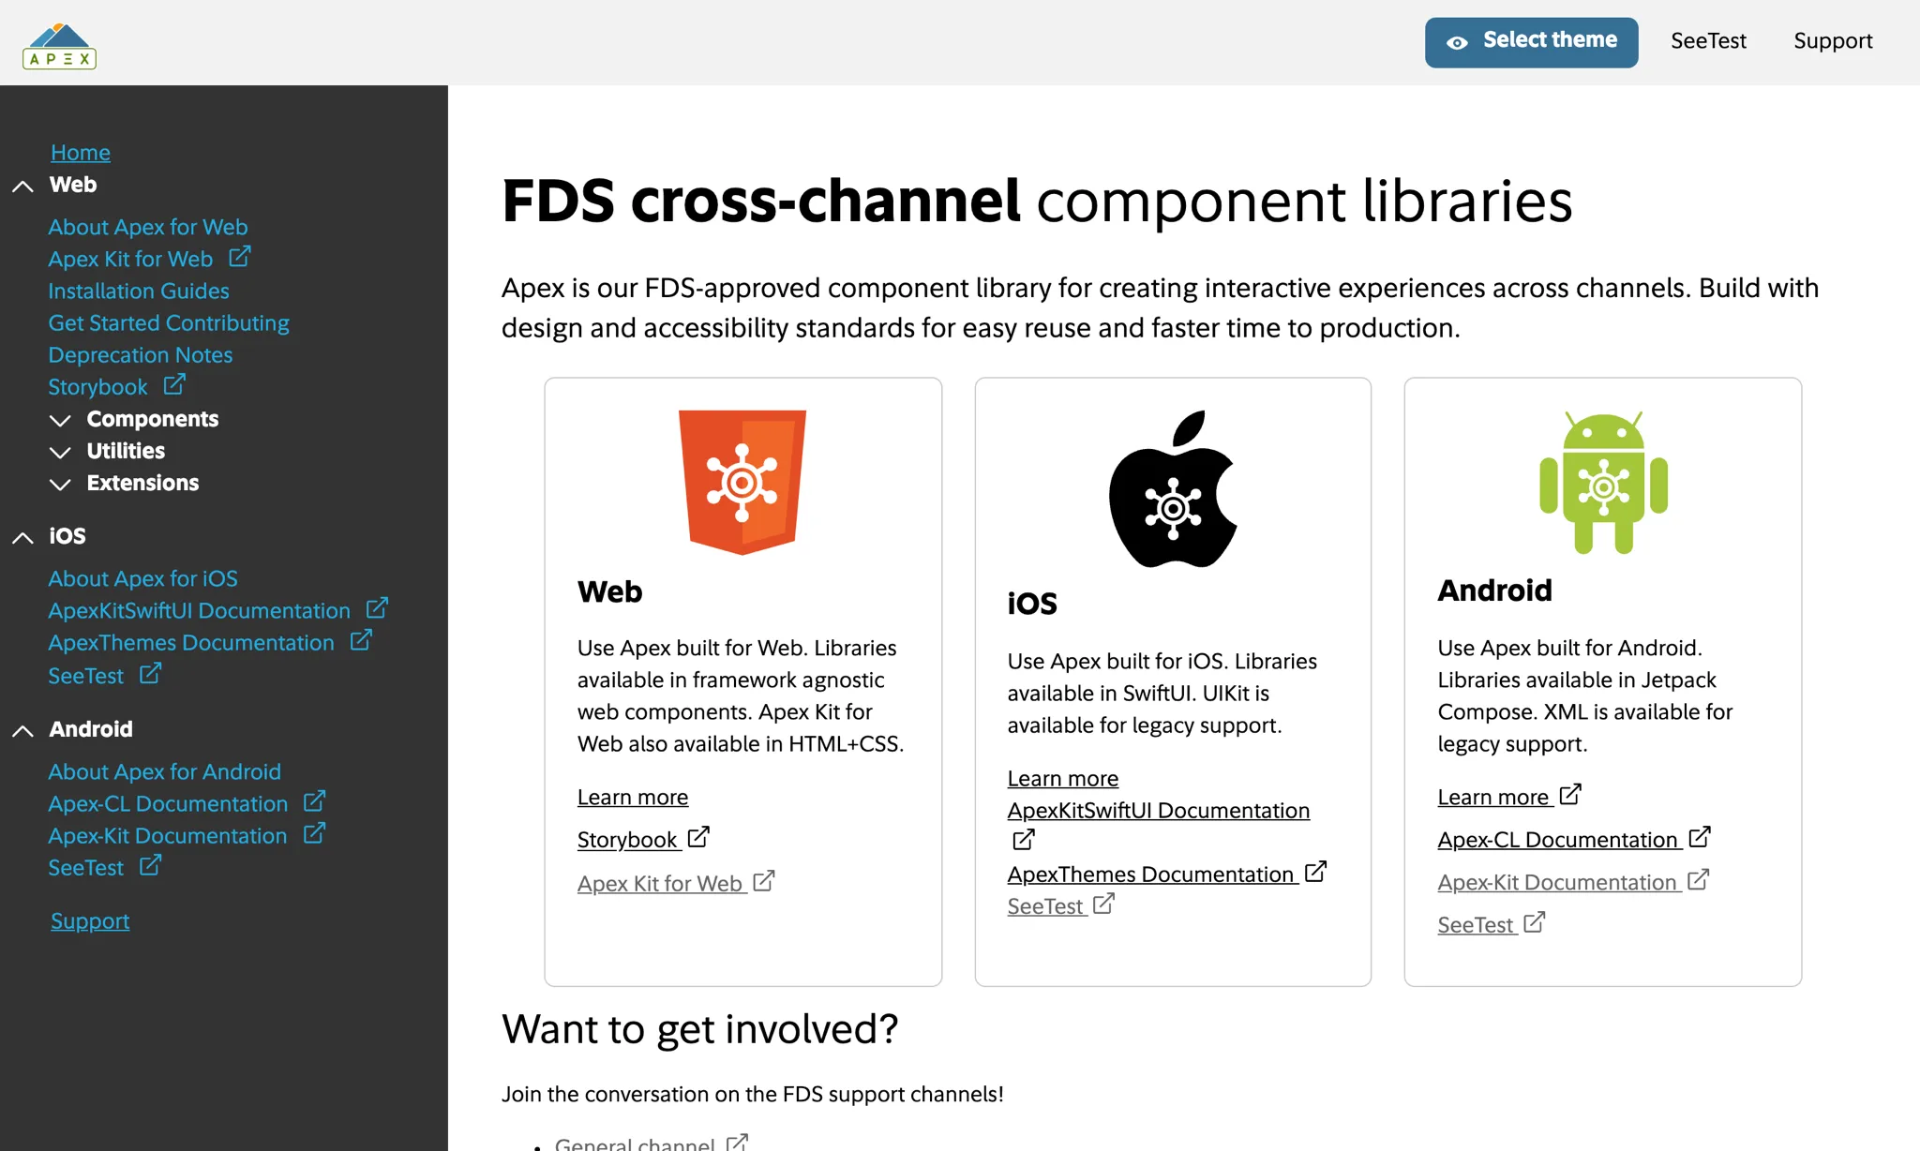This screenshot has height=1151, width=1920.
Task: Collapse the Android sidebar section
Action: coord(22,730)
